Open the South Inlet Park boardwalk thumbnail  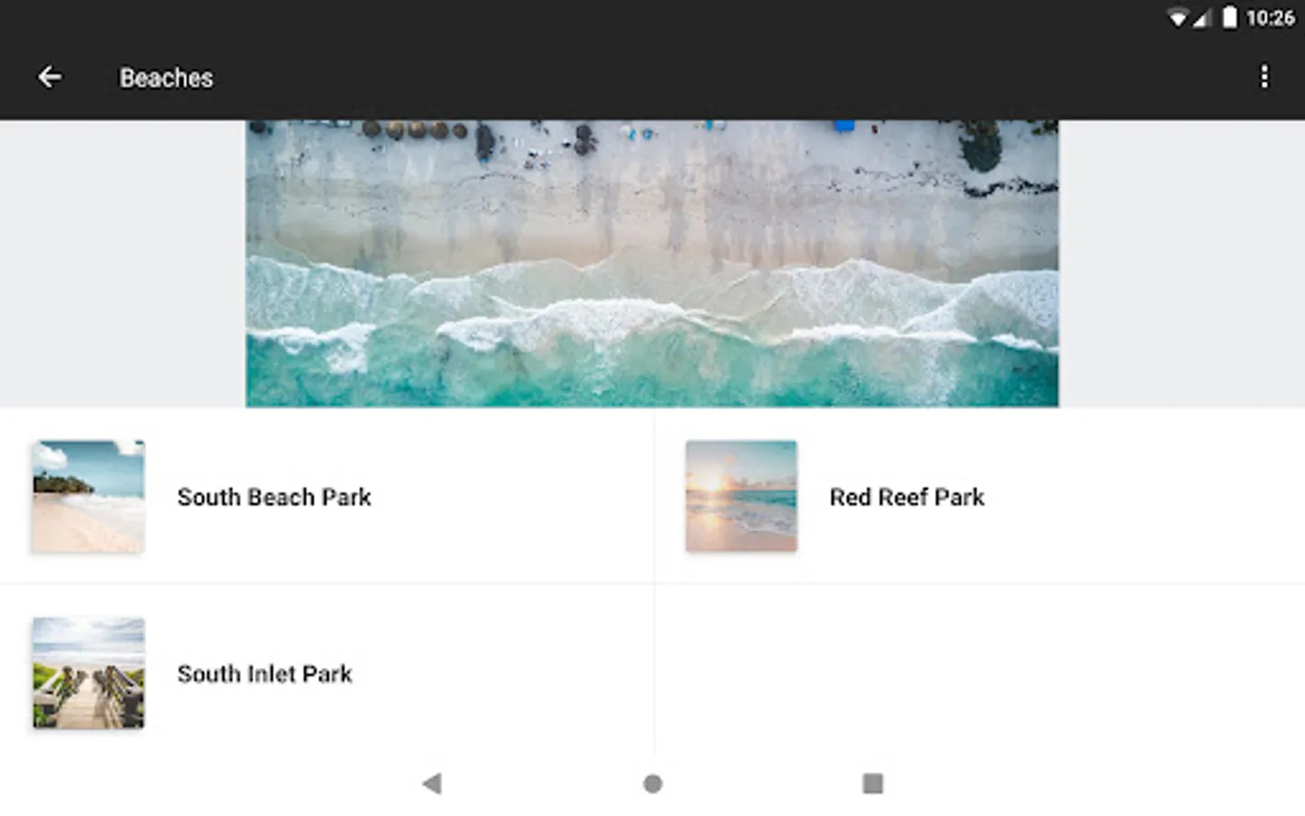[89, 674]
